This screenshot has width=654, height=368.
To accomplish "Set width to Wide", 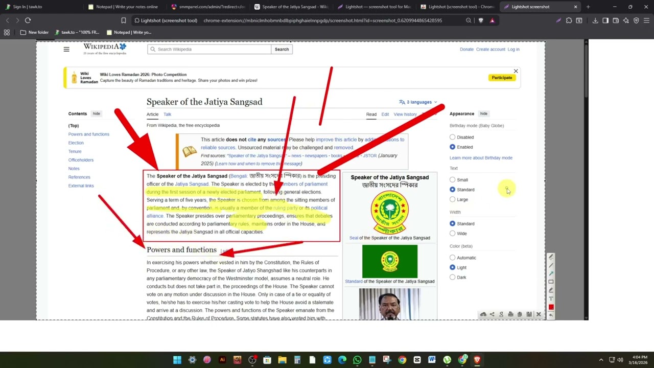I will [x=452, y=233].
